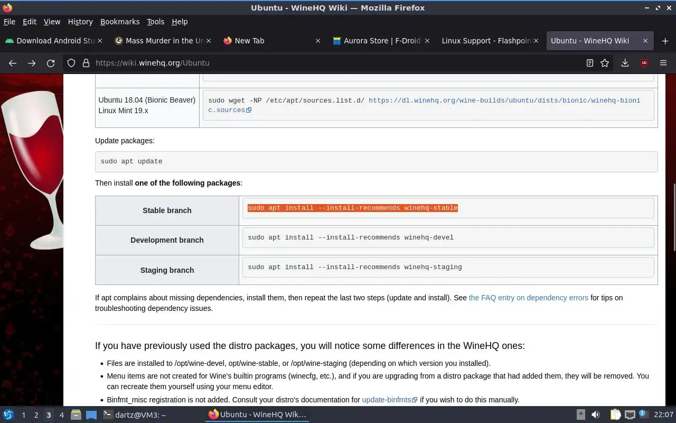The width and height of the screenshot is (676, 423).
Task: Toggle reader view for this page
Action: [590, 63]
